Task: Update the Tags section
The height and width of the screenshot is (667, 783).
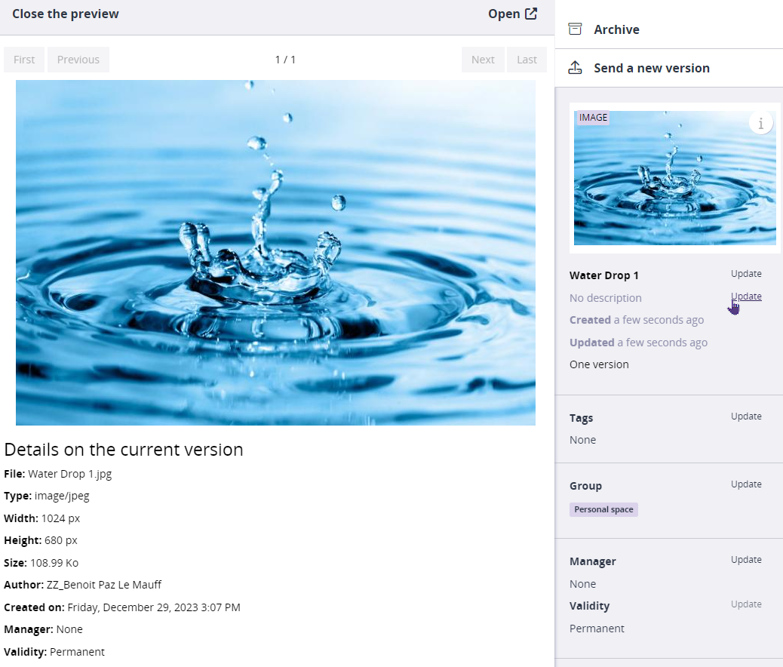Action: tap(746, 416)
